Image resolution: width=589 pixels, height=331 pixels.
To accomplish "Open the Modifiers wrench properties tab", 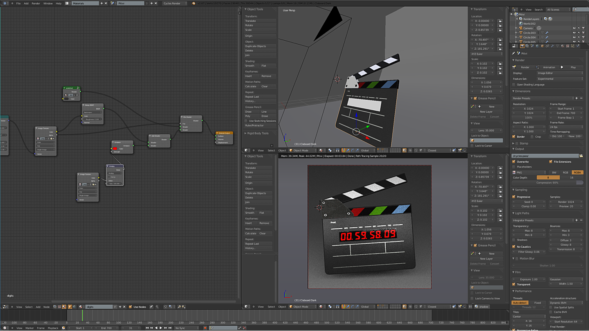I will pyautogui.click(x=552, y=46).
